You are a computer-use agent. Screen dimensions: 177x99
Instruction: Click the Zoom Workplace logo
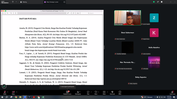pos(5,2)
